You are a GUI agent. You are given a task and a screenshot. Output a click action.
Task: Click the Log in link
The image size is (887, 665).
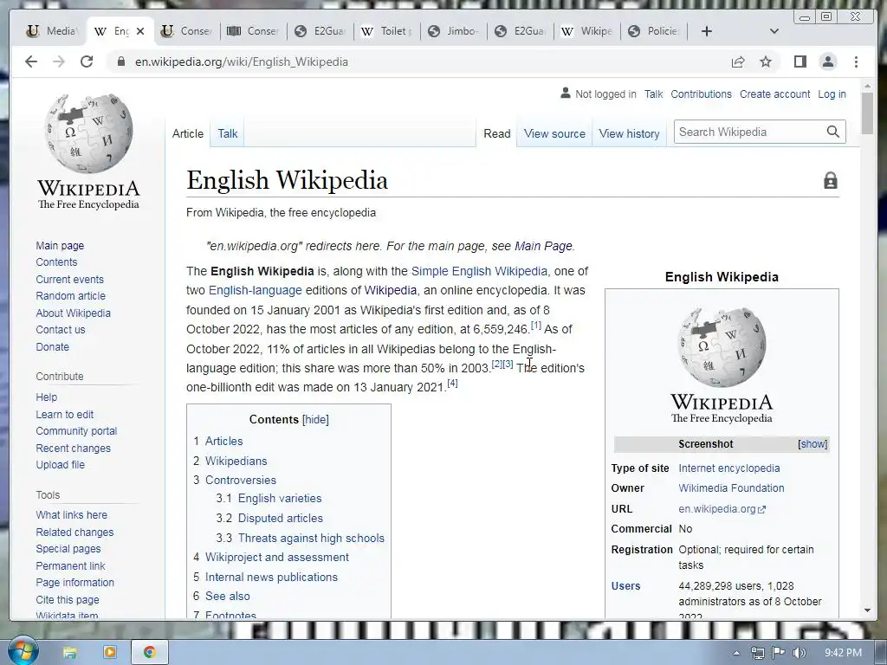click(832, 94)
